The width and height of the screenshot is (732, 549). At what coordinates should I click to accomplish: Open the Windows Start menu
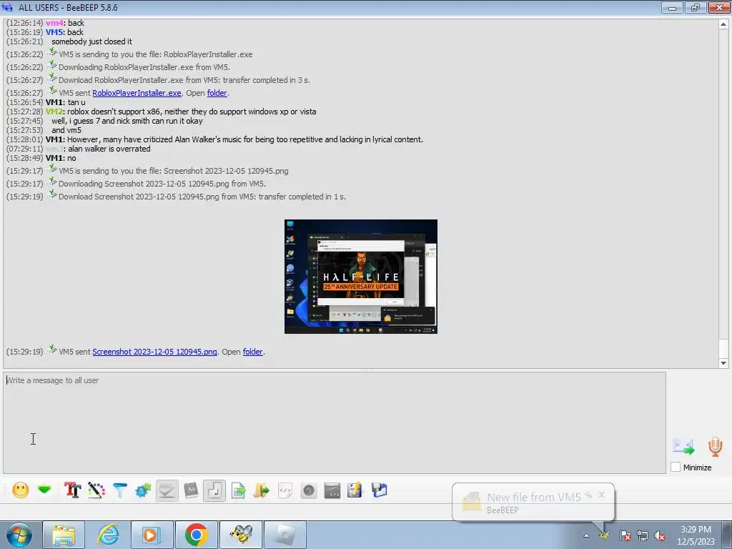pyautogui.click(x=19, y=535)
